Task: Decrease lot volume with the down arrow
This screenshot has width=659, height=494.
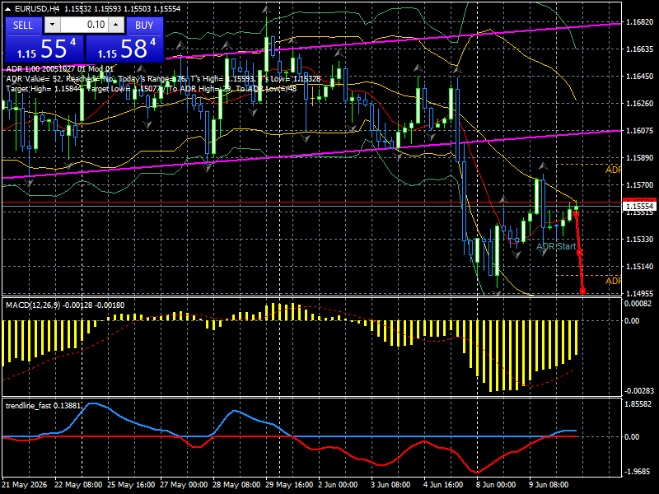Action: coord(52,25)
